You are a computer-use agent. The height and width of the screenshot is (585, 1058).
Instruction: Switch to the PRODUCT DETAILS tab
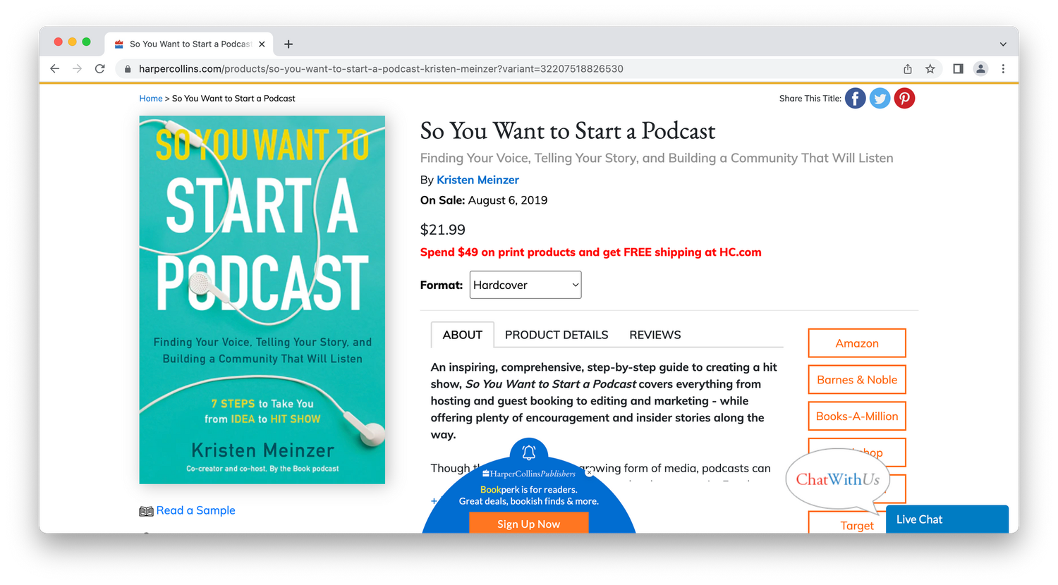click(557, 335)
